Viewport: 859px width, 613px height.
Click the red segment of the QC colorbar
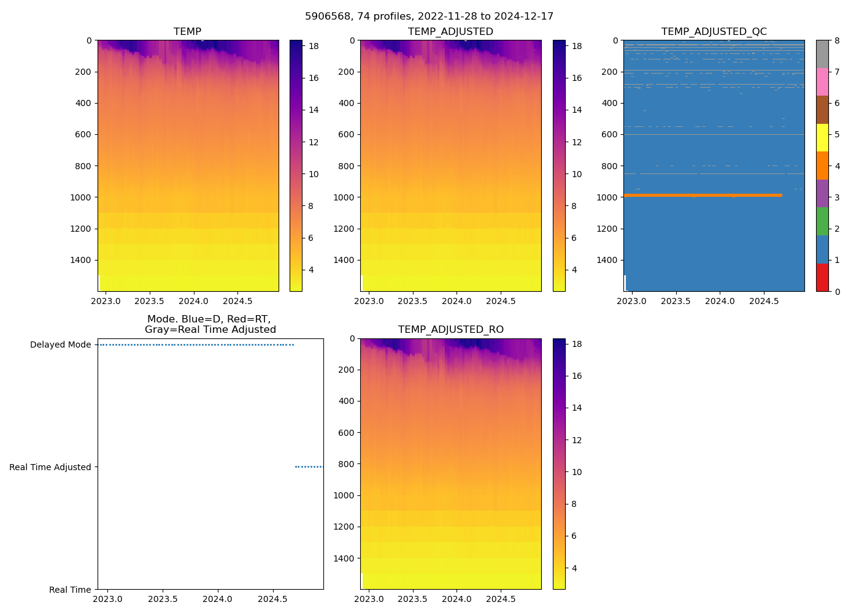tap(822, 278)
